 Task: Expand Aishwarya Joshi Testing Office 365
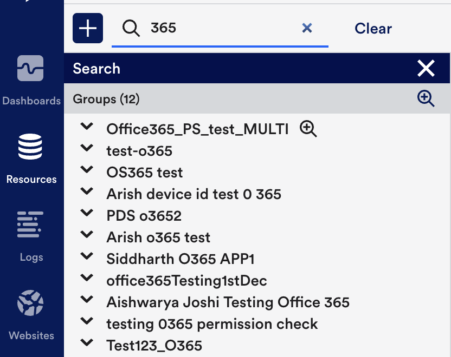pos(87,299)
